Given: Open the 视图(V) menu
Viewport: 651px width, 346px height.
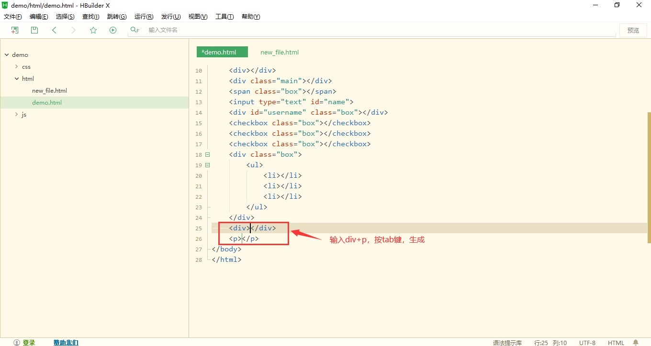Looking at the screenshot, I should (x=198, y=17).
